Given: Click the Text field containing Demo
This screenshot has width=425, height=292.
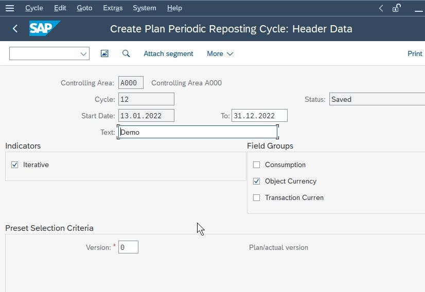Looking at the screenshot, I should [x=198, y=132].
